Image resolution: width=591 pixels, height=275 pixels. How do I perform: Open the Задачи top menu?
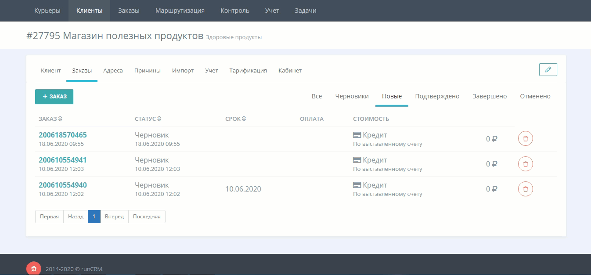click(306, 11)
